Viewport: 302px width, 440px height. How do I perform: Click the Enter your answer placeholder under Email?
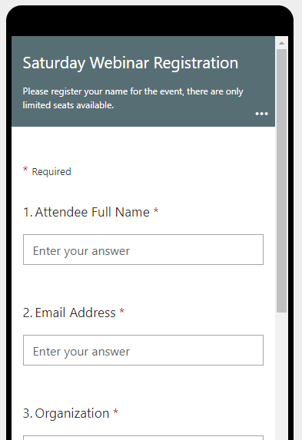pos(81,352)
